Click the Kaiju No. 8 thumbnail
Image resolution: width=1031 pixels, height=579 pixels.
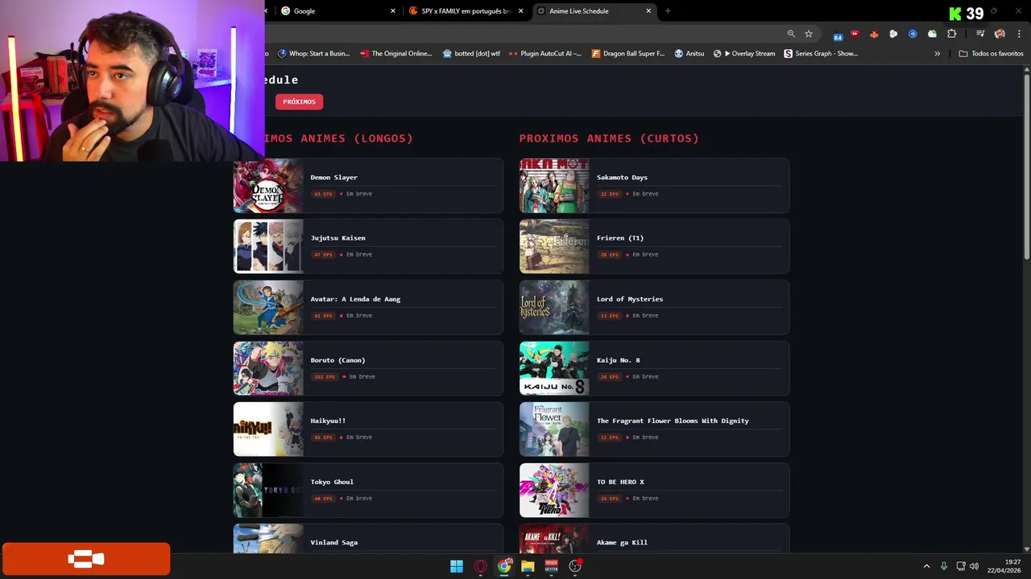pos(554,368)
